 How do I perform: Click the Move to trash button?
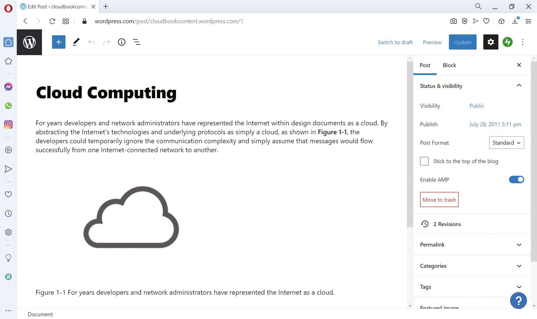439,199
